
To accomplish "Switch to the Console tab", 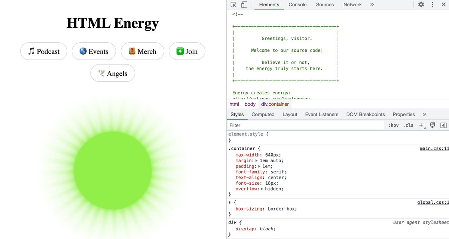I will (297, 4).
